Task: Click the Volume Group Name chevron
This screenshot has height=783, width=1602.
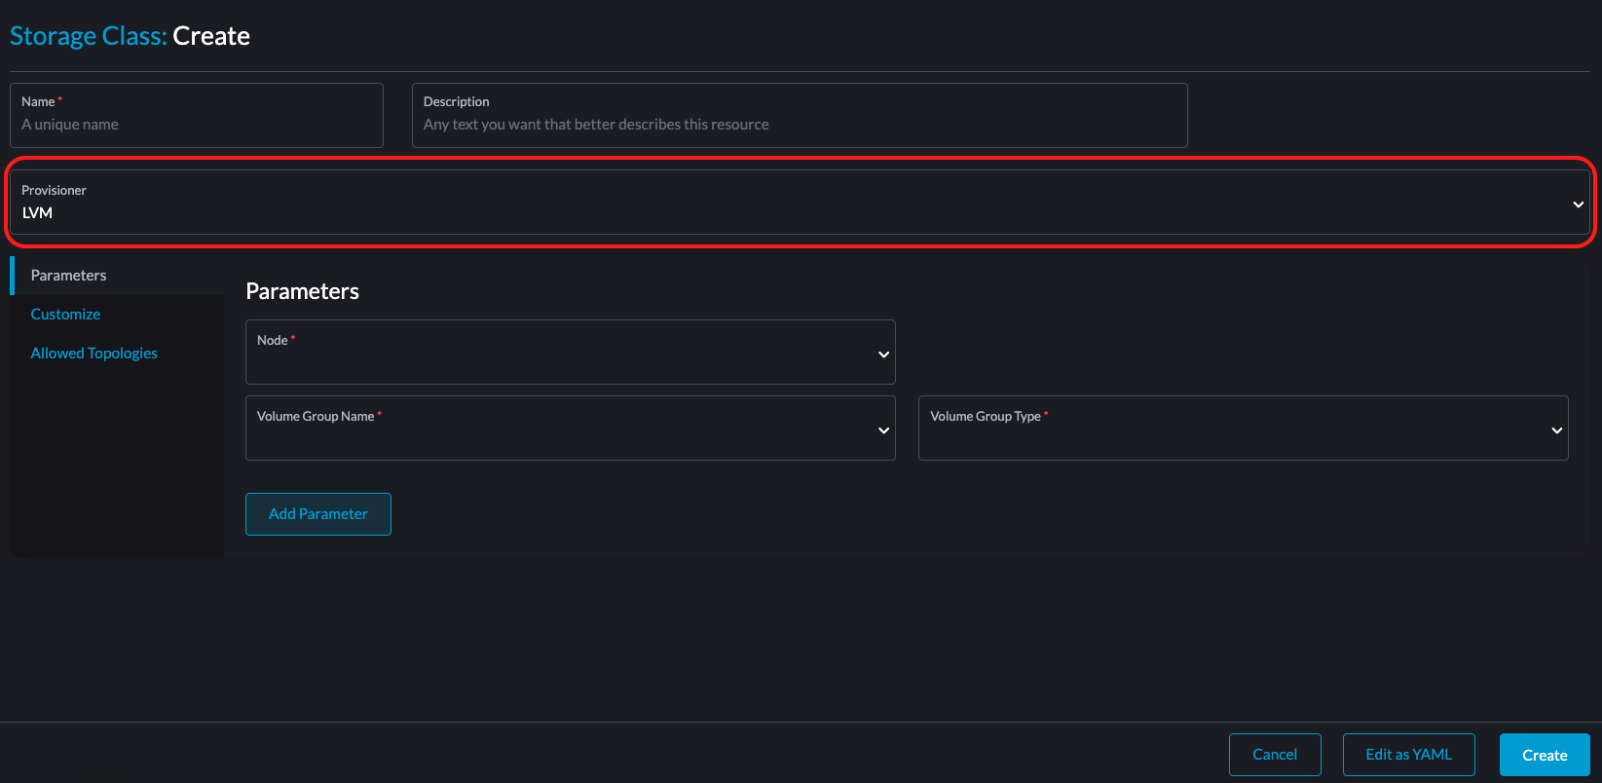Action: click(x=882, y=429)
